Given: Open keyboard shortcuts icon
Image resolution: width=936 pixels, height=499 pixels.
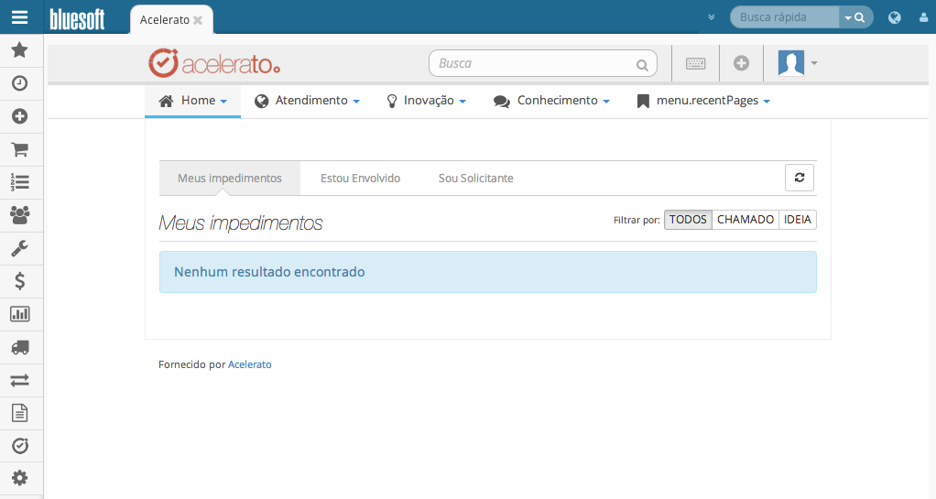Looking at the screenshot, I should click(x=695, y=63).
